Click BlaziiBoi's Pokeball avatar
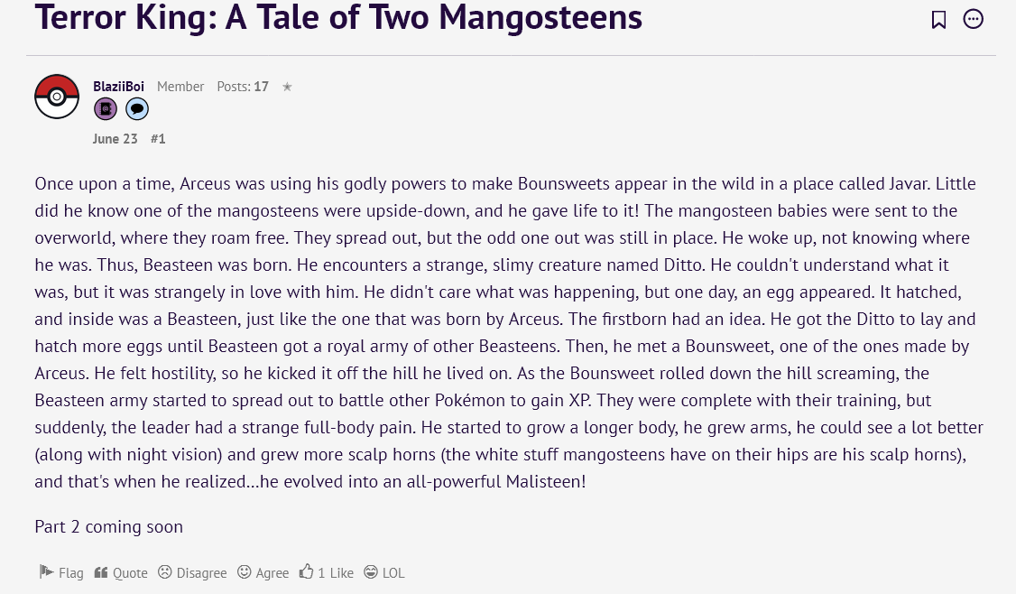 (57, 97)
